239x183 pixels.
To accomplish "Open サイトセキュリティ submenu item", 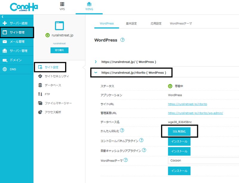I will [x=57, y=76].
